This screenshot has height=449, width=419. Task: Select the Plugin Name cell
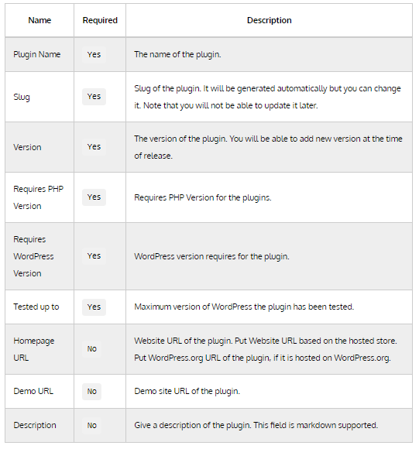coord(39,54)
